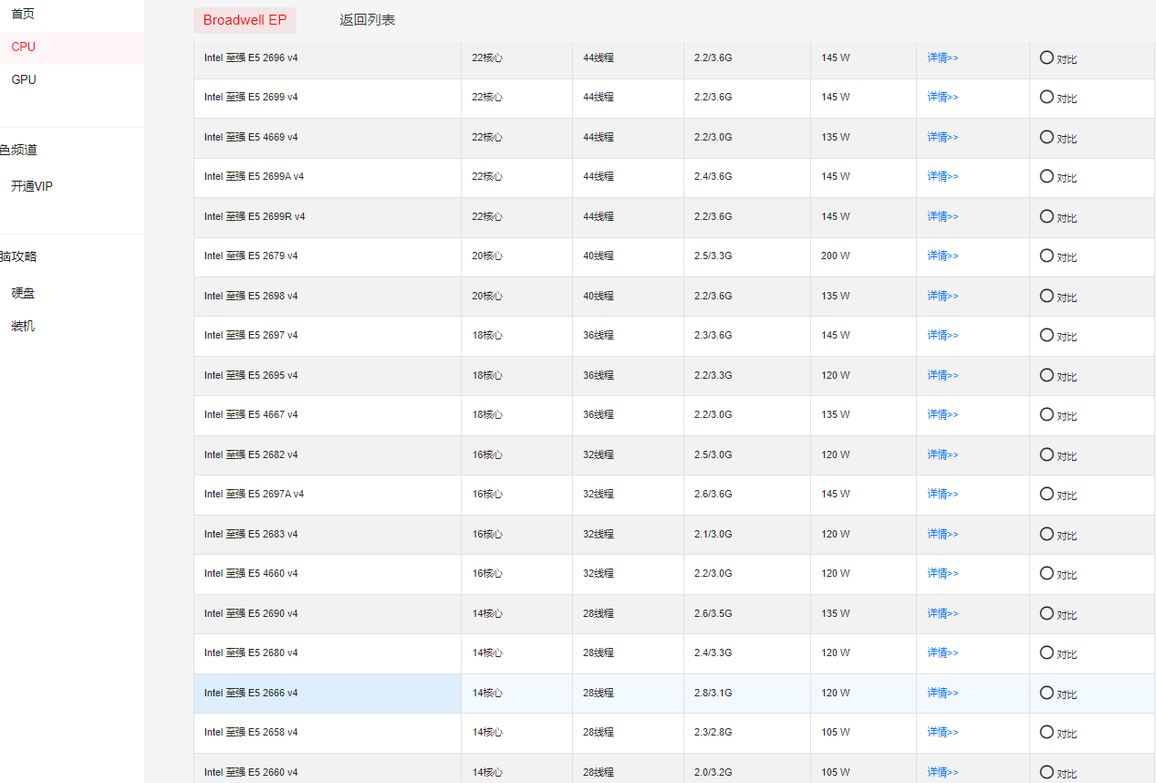Click 2.4/3.6G frequency of E5 2699A v4
1156x783 pixels.
[713, 176]
